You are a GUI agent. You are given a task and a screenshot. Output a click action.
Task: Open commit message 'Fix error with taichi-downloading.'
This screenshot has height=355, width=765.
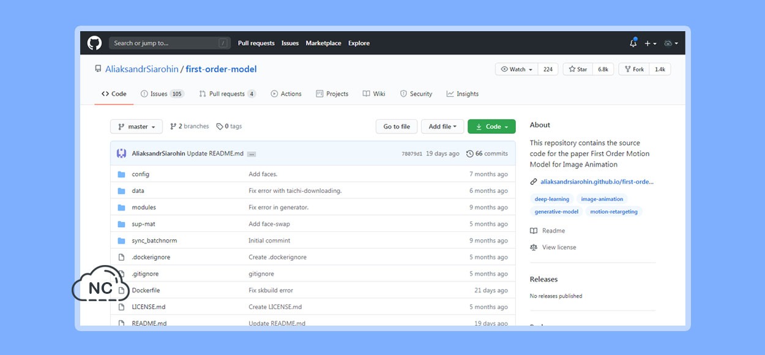click(295, 191)
